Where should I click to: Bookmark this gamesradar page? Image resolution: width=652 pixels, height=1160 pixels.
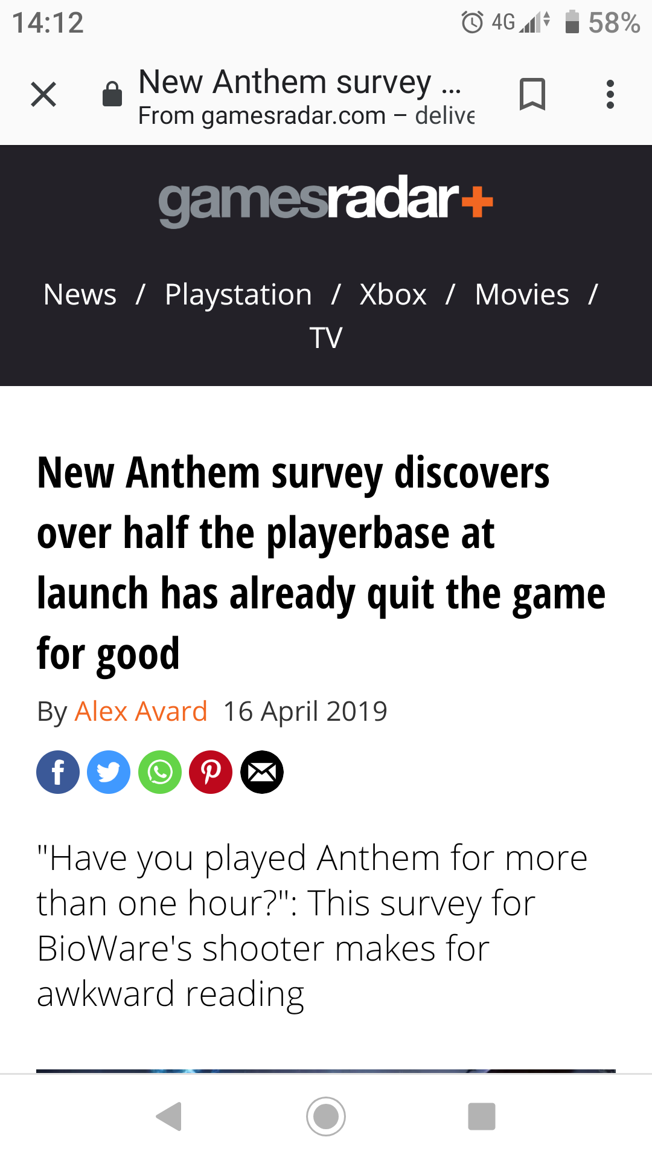[x=532, y=95]
